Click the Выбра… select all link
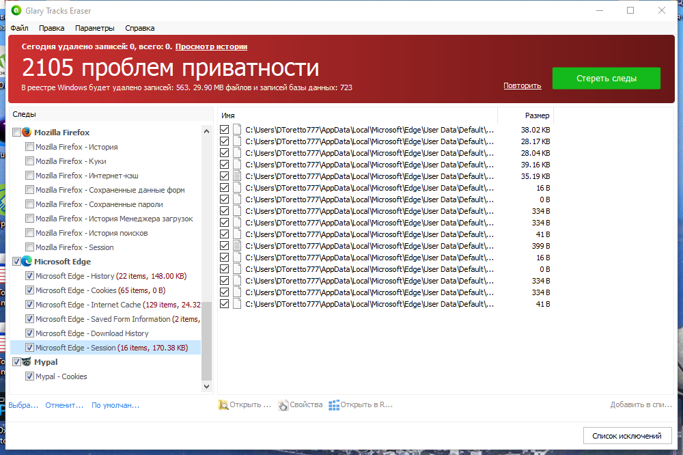 tap(23, 405)
